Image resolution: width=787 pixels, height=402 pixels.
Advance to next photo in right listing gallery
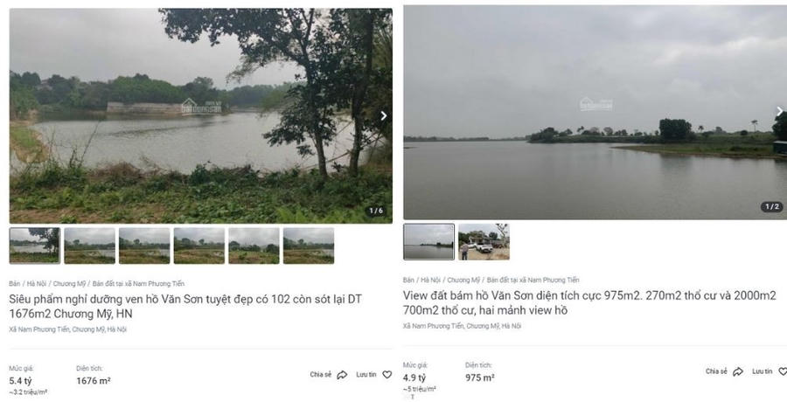tap(779, 112)
